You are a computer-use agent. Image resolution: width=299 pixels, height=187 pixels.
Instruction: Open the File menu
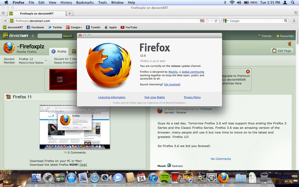click(x=31, y=2)
